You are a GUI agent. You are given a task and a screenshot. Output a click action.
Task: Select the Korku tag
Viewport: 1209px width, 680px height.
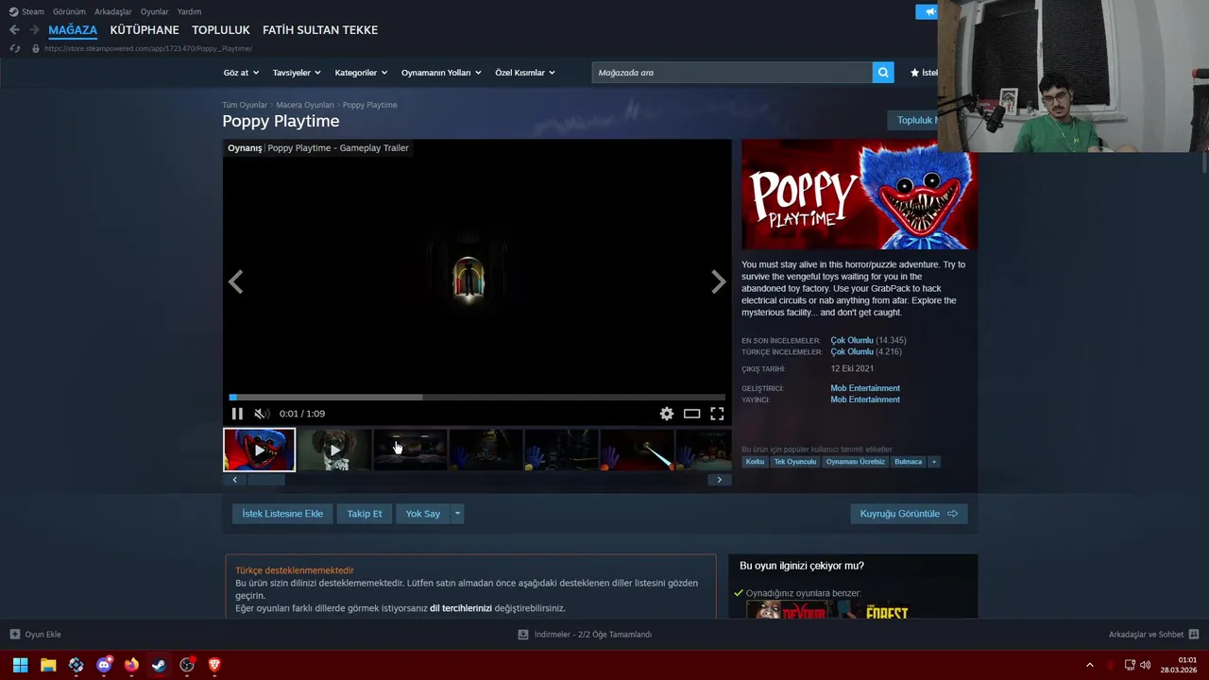coord(755,462)
